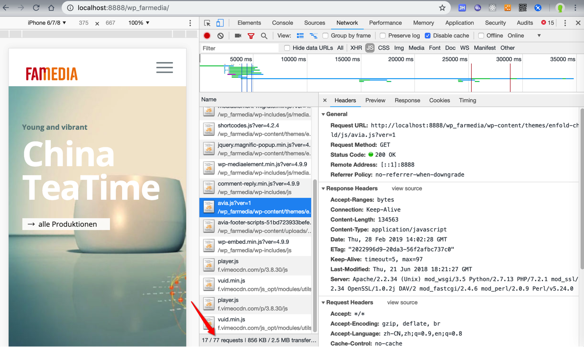Open DevTools customize menu icon
Image resolution: width=584 pixels, height=347 pixels.
[x=565, y=23]
